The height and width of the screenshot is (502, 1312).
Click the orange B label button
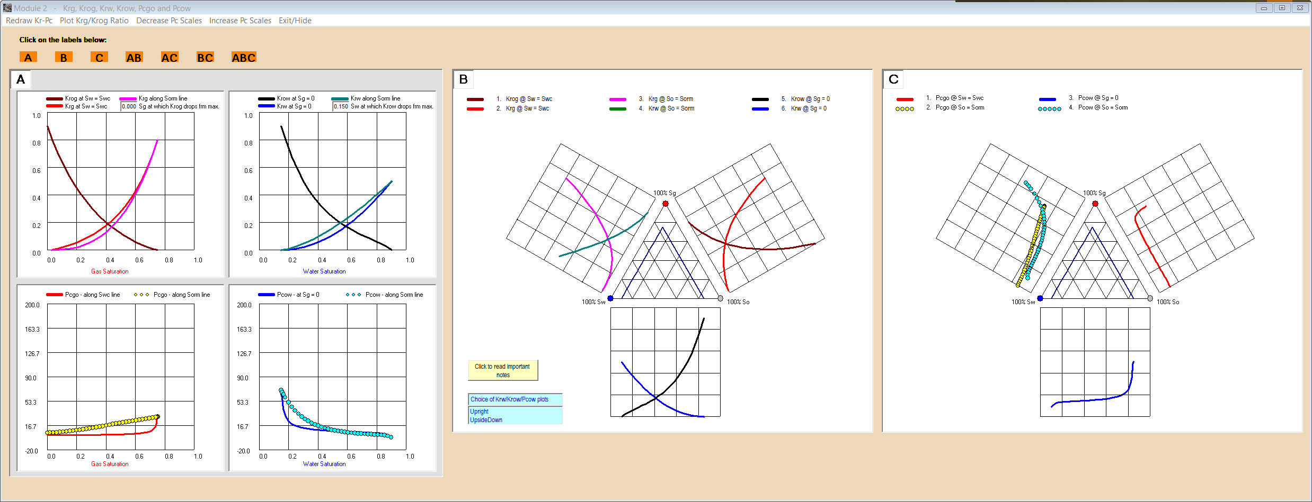click(64, 57)
